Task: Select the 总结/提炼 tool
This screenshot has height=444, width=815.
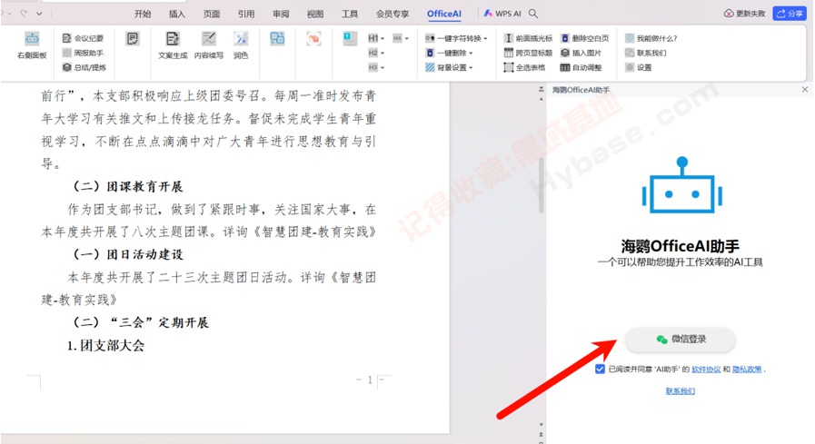Action: 84,67
